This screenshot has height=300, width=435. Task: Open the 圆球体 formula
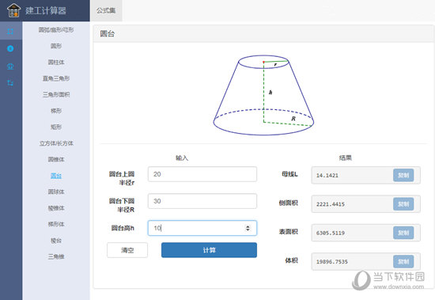point(56,192)
